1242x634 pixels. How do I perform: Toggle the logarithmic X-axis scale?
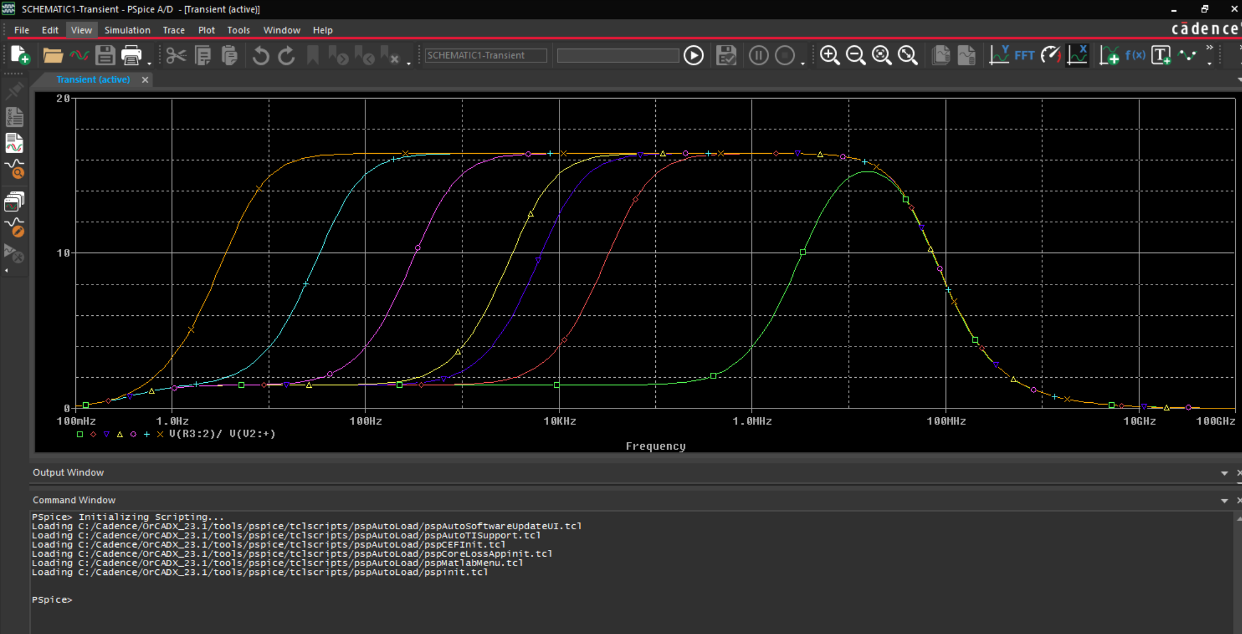click(x=1077, y=55)
